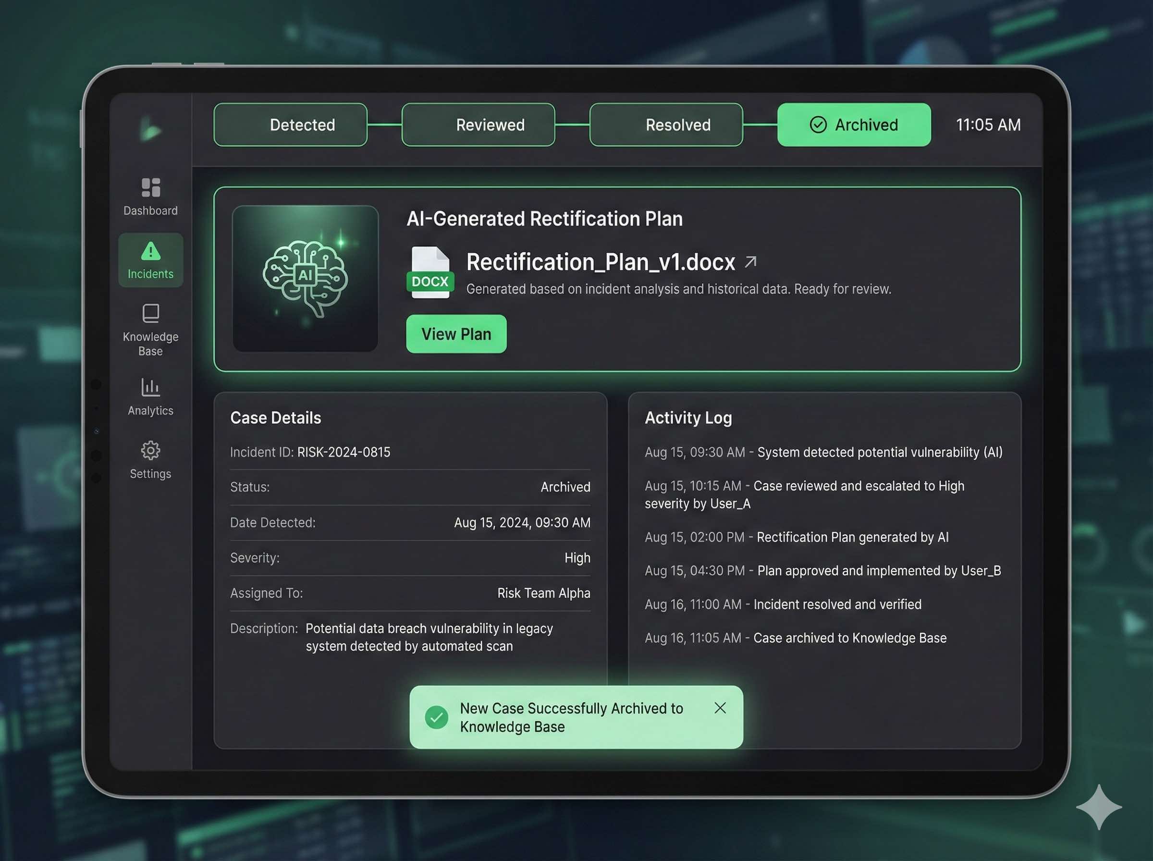
Task: Dismiss the archived notification with the X
Action: coord(720,708)
